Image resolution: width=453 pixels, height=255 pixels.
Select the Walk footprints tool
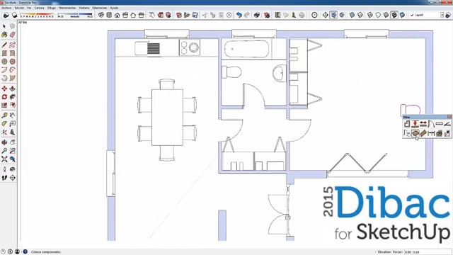coord(4,178)
